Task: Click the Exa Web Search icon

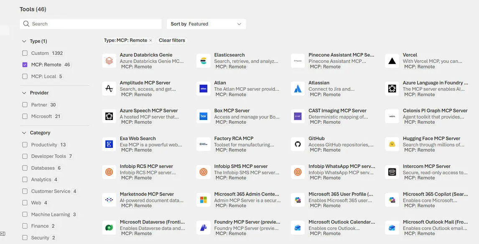Action: [x=109, y=144]
